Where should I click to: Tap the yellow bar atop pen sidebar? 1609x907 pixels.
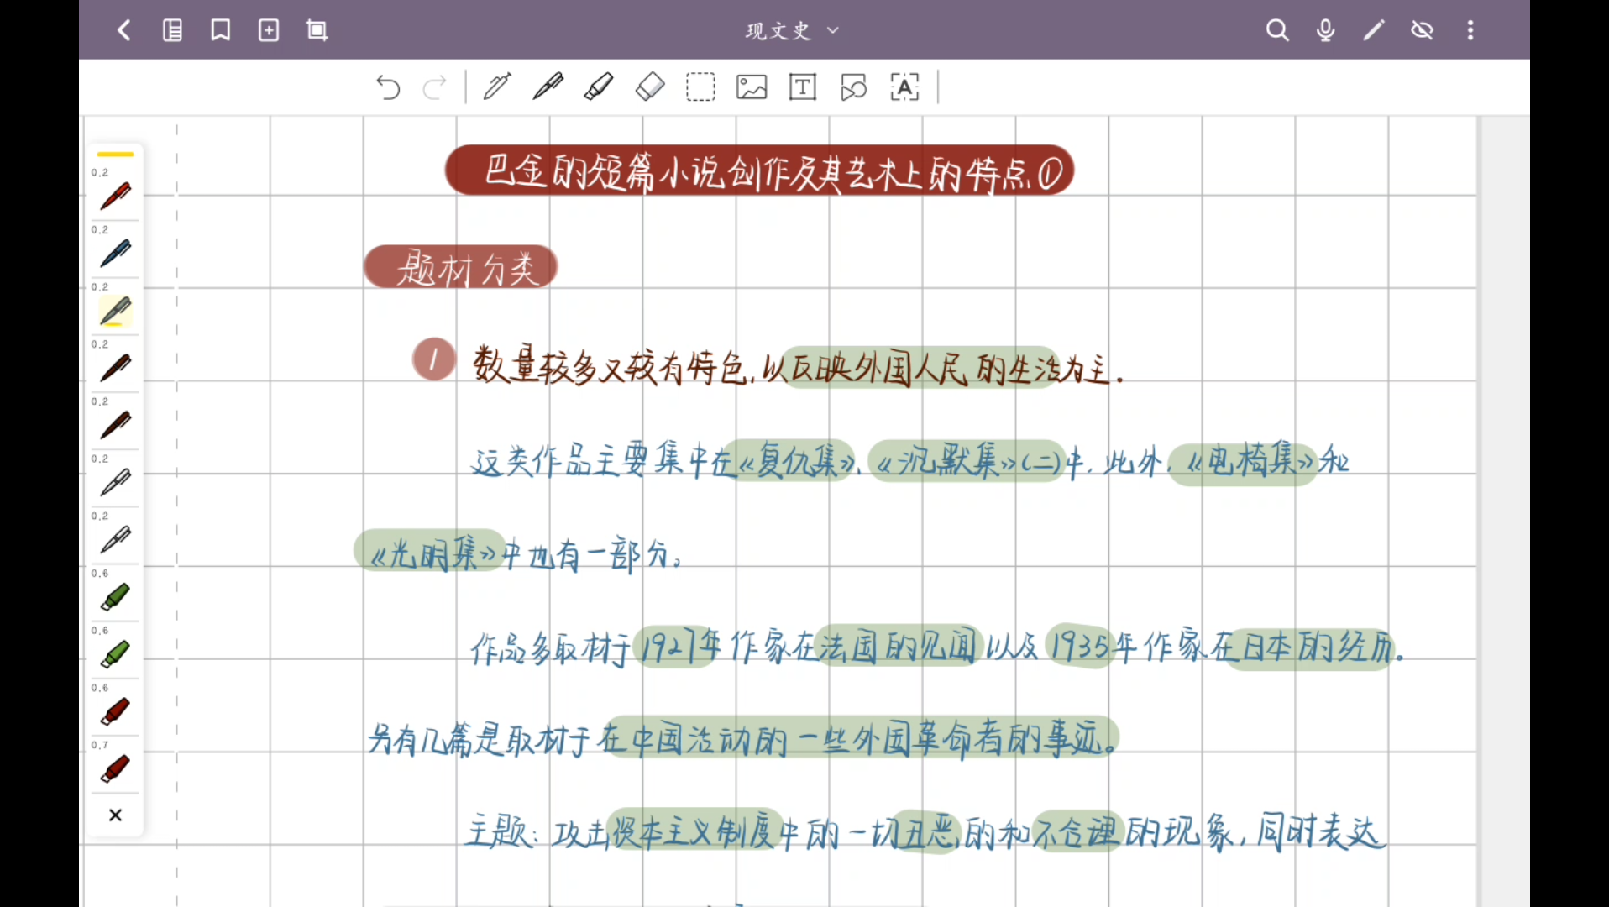[x=115, y=155]
